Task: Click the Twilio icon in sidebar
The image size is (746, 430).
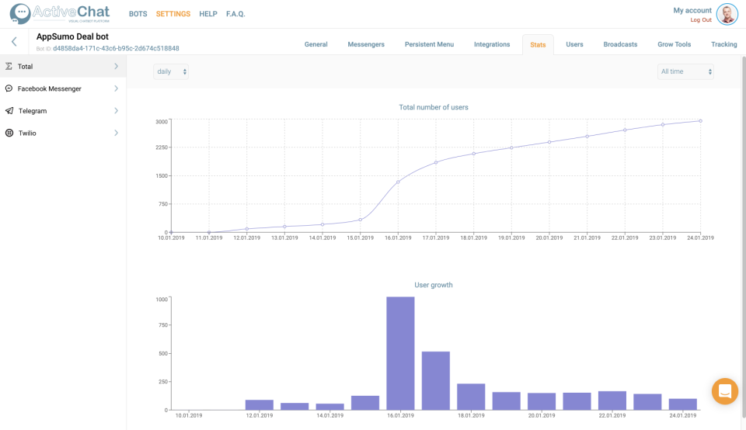Action: (9, 134)
